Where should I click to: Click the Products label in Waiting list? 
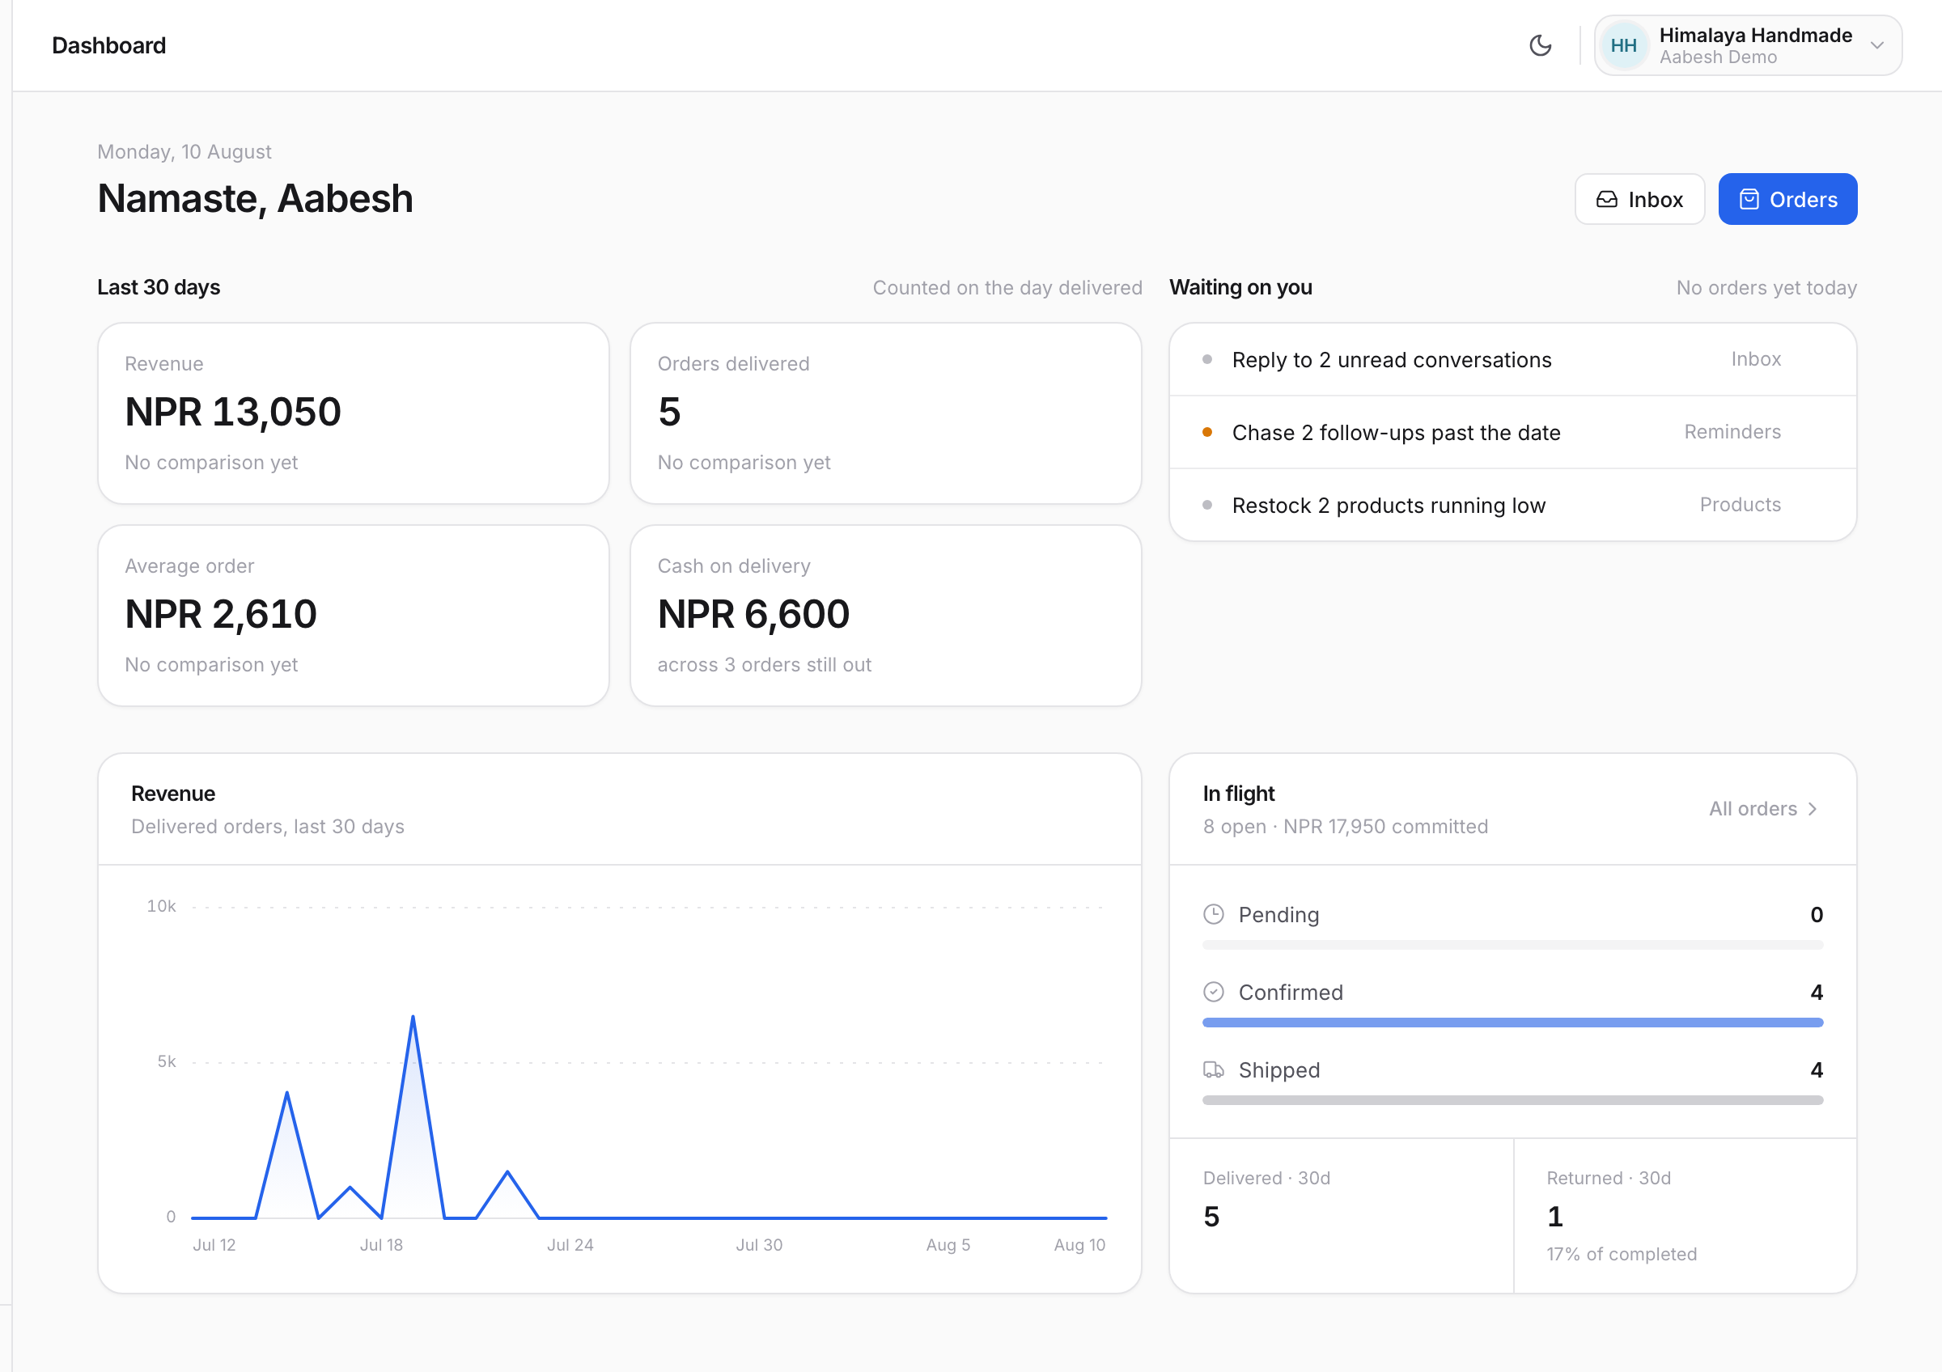click(x=1740, y=505)
